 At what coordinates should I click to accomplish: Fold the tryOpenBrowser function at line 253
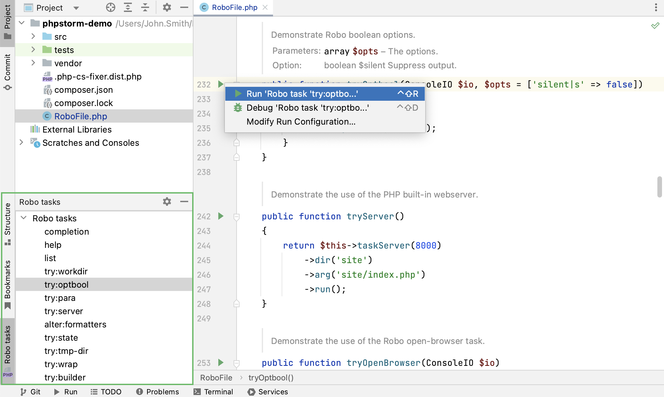click(237, 363)
